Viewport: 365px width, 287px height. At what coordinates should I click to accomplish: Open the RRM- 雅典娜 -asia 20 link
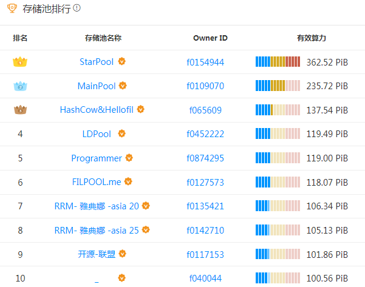(x=97, y=206)
